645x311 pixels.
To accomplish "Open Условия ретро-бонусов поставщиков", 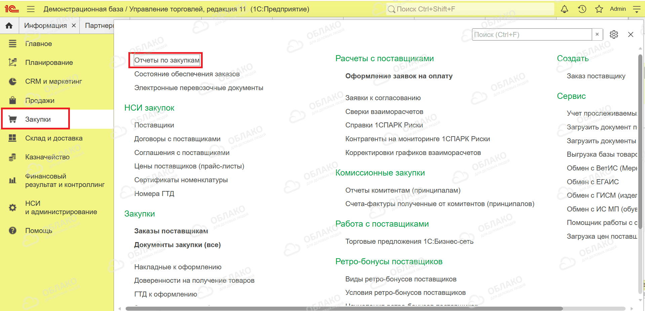I will pos(405,293).
